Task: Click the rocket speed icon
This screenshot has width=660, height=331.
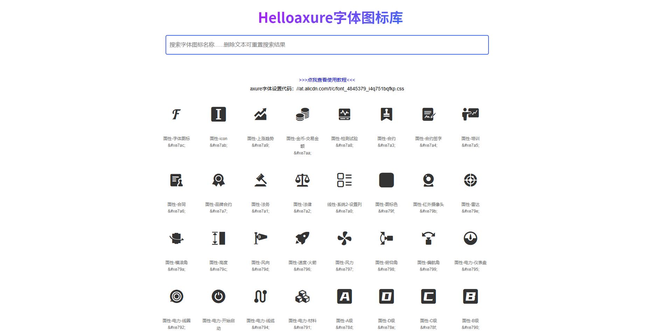Action: pos(302,238)
